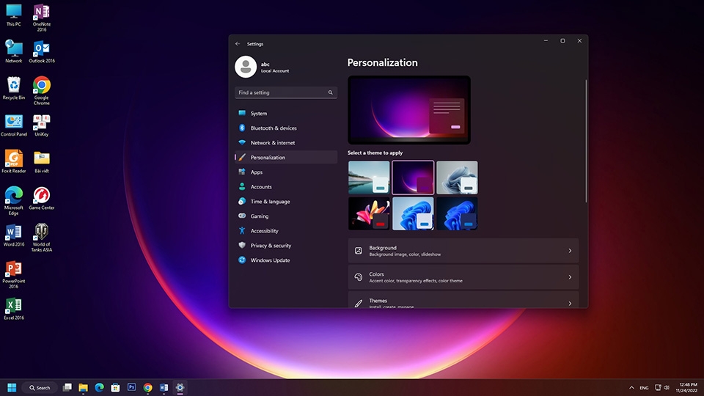Click the search magnifier in Find a setting

[x=331, y=92]
